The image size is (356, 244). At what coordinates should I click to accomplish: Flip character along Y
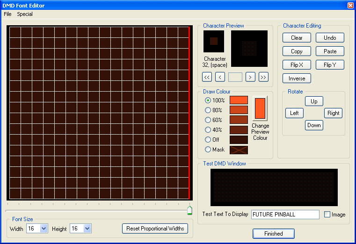coord(330,65)
